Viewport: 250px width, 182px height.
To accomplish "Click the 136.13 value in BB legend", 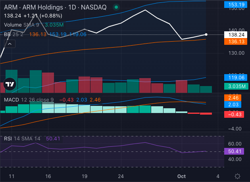I will click(x=38, y=34).
